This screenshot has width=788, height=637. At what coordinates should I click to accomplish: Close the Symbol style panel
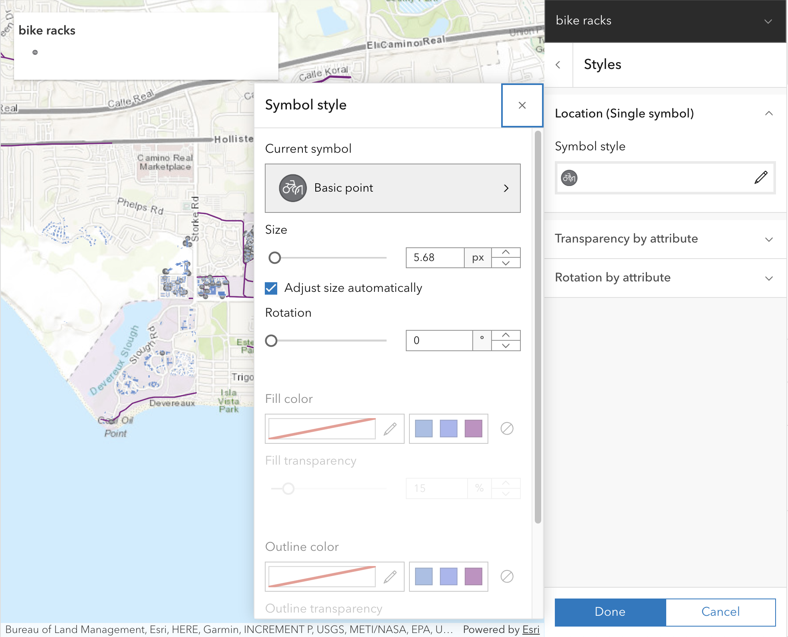522,105
